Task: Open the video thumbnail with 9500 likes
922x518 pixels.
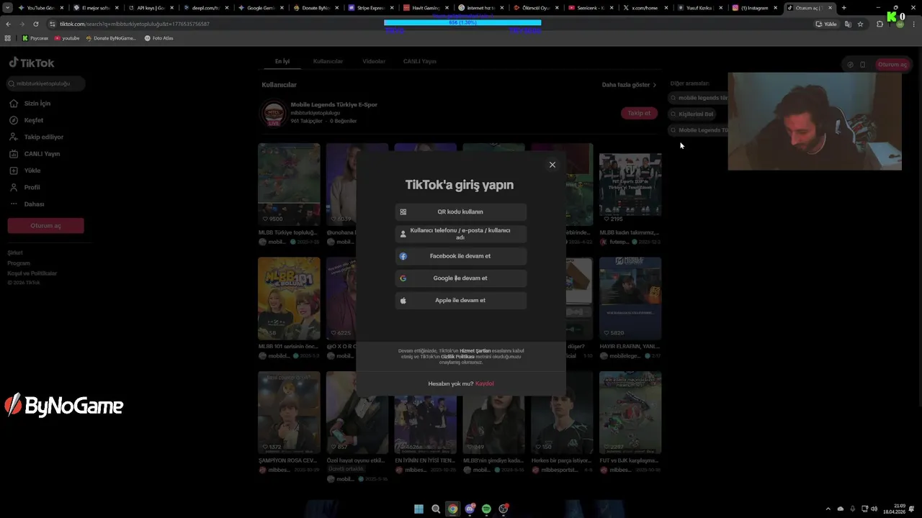Action: tap(289, 184)
